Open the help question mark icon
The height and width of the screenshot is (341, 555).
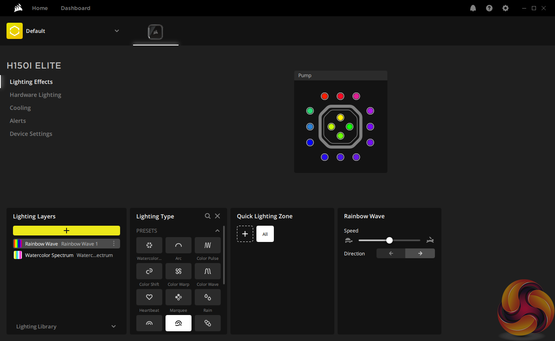[489, 8]
